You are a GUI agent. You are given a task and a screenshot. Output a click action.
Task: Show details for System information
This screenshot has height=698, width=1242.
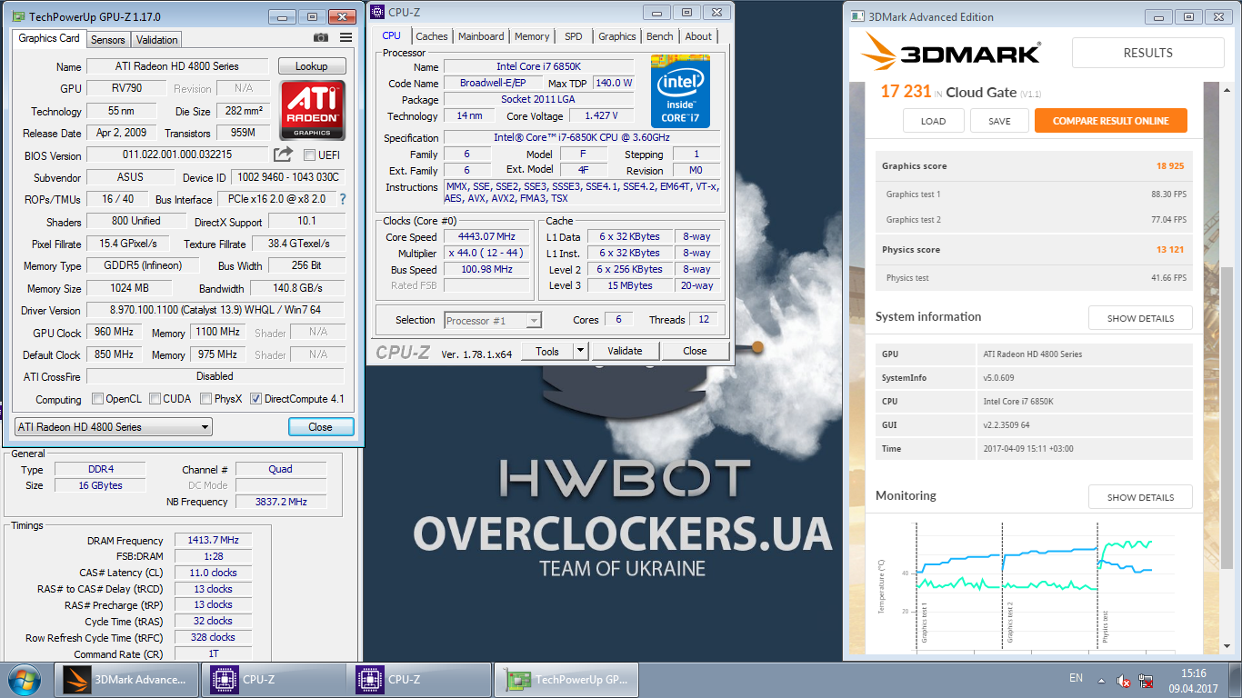1140,318
